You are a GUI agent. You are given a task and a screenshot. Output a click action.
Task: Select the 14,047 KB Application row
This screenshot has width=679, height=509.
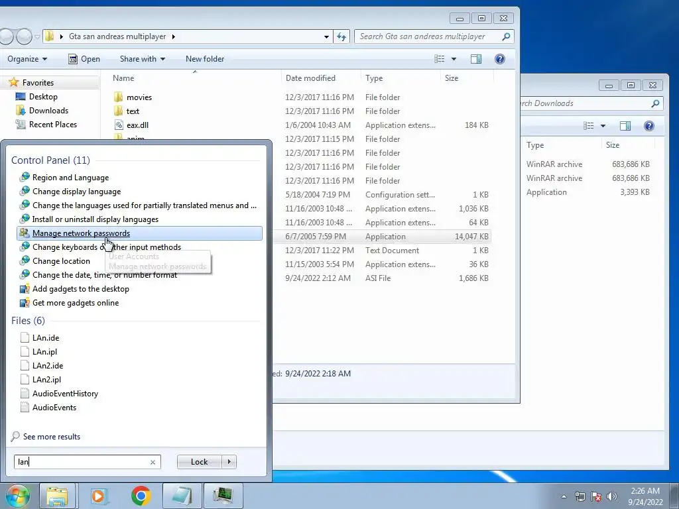pos(383,237)
